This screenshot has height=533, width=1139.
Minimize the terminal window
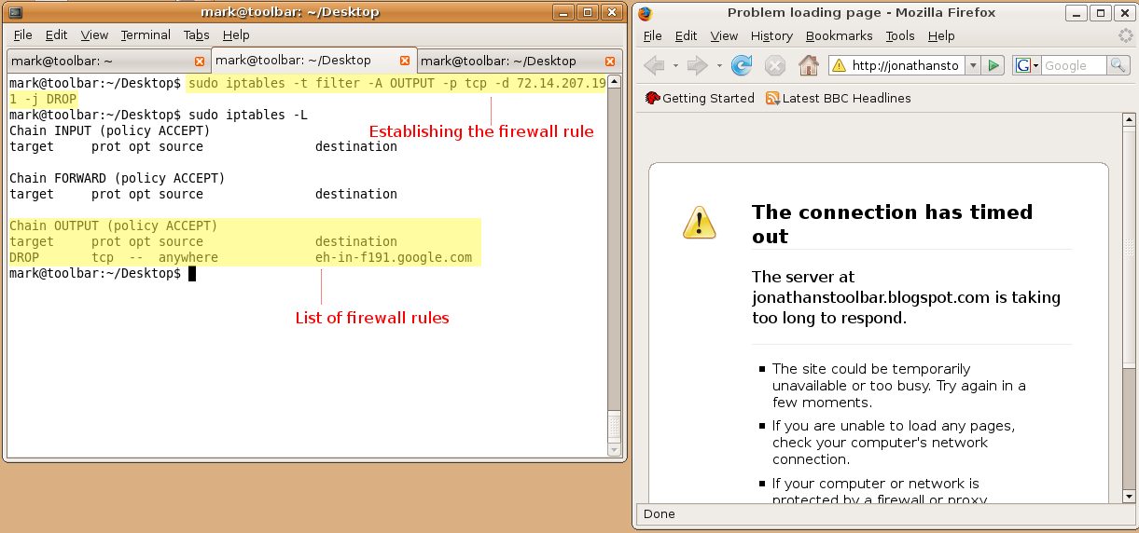click(563, 13)
